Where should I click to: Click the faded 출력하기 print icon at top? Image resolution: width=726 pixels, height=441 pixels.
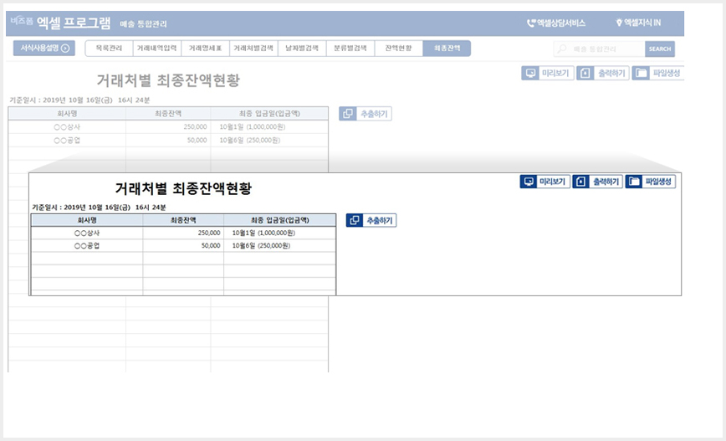pos(585,73)
